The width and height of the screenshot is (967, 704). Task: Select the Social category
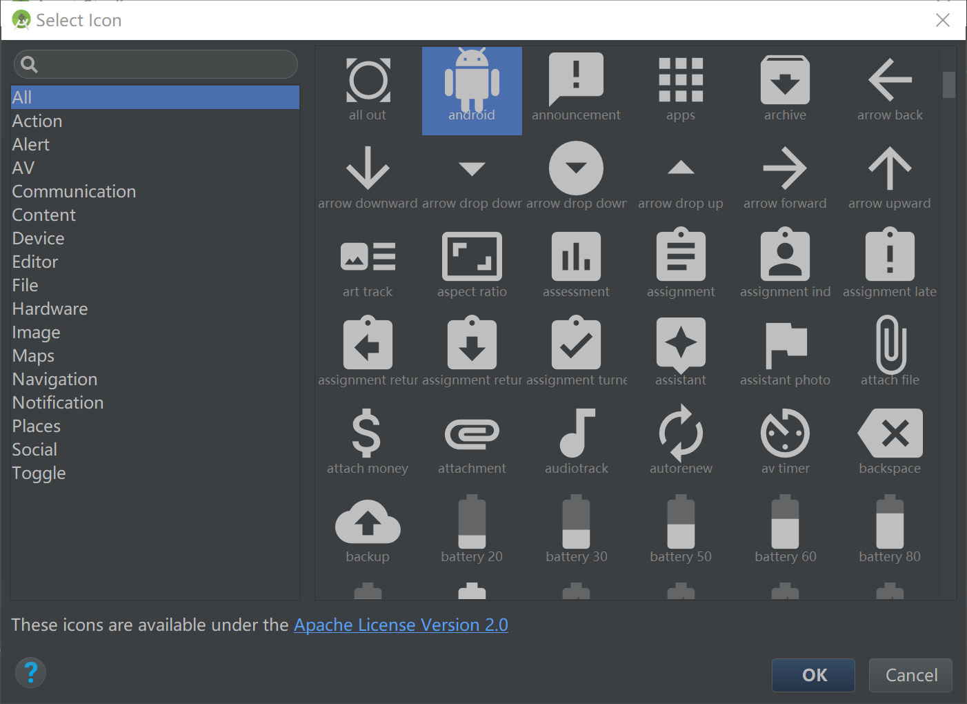click(x=155, y=449)
